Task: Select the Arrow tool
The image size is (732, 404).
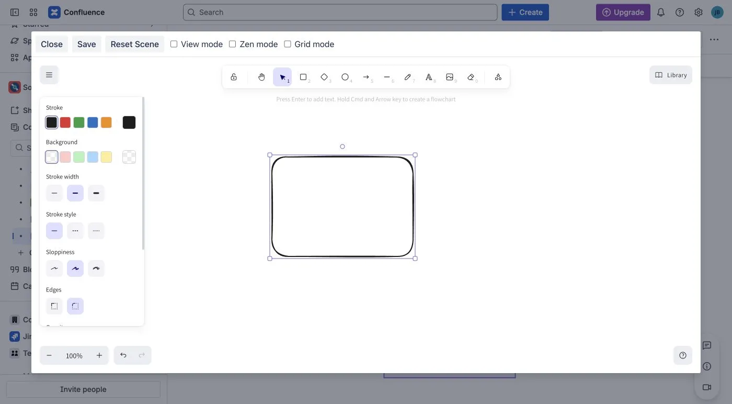Action: (x=366, y=77)
